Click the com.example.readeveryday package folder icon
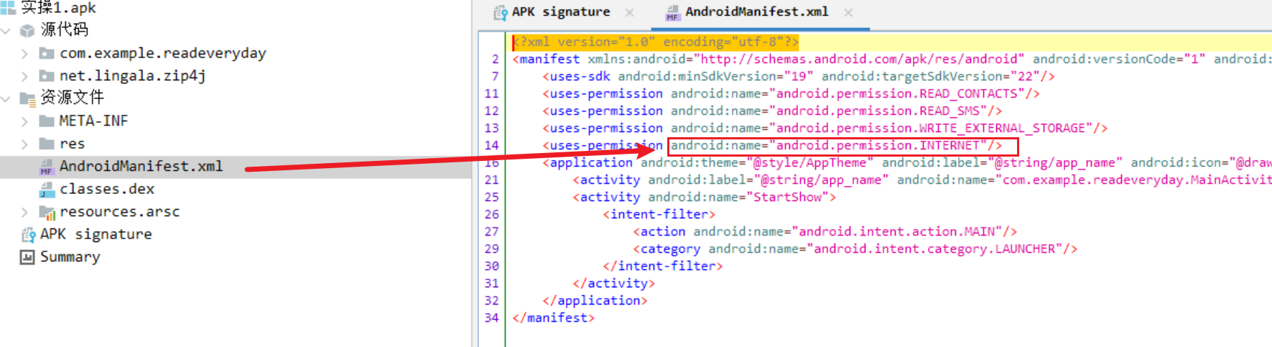This screenshot has width=1272, height=347. [x=47, y=53]
